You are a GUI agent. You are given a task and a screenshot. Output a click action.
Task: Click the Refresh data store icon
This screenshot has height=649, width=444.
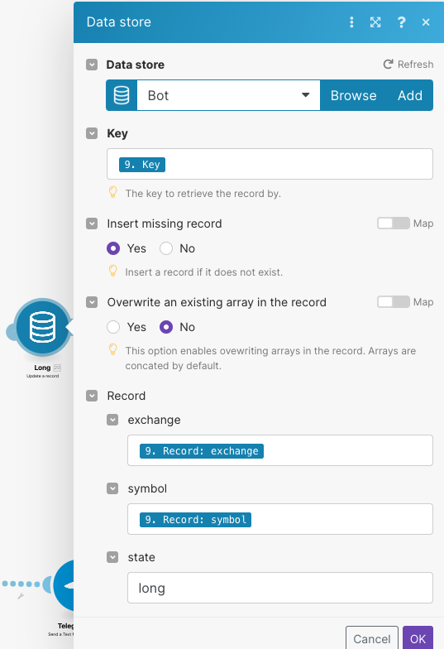click(x=388, y=65)
